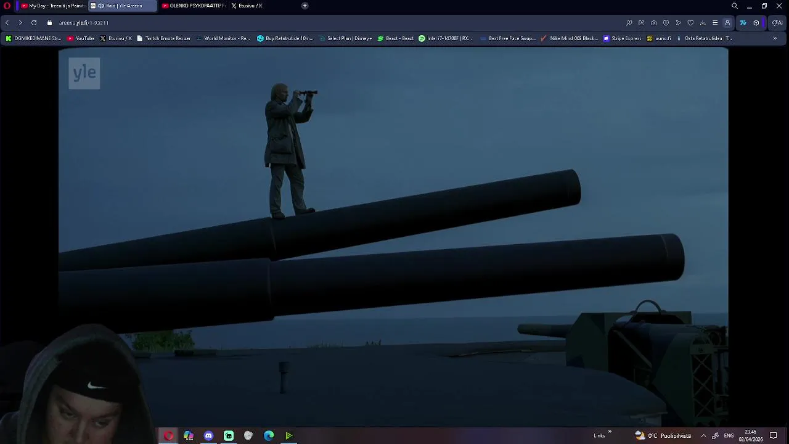789x444 pixels.
Task: Open a new browser tab
Action: click(x=305, y=6)
